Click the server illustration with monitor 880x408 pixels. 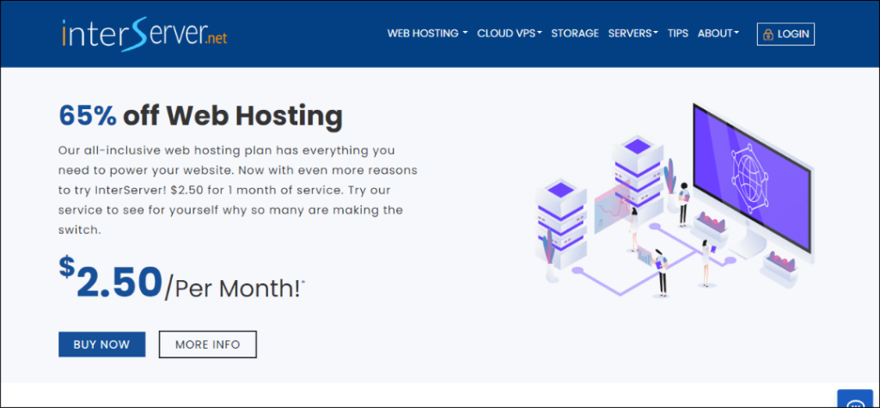(674, 200)
